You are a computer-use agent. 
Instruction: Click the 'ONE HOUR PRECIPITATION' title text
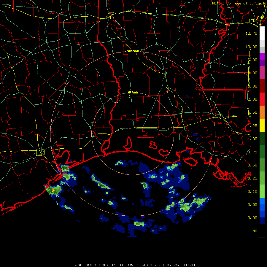pos(104,265)
